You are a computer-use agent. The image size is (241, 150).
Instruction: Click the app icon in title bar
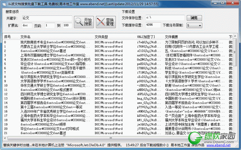click(4, 4)
